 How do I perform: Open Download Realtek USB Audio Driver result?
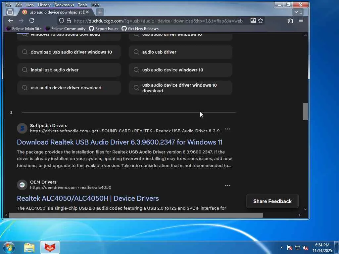pyautogui.click(x=120, y=142)
